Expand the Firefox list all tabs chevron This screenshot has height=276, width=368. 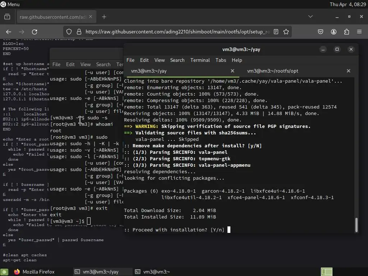pos(310,17)
